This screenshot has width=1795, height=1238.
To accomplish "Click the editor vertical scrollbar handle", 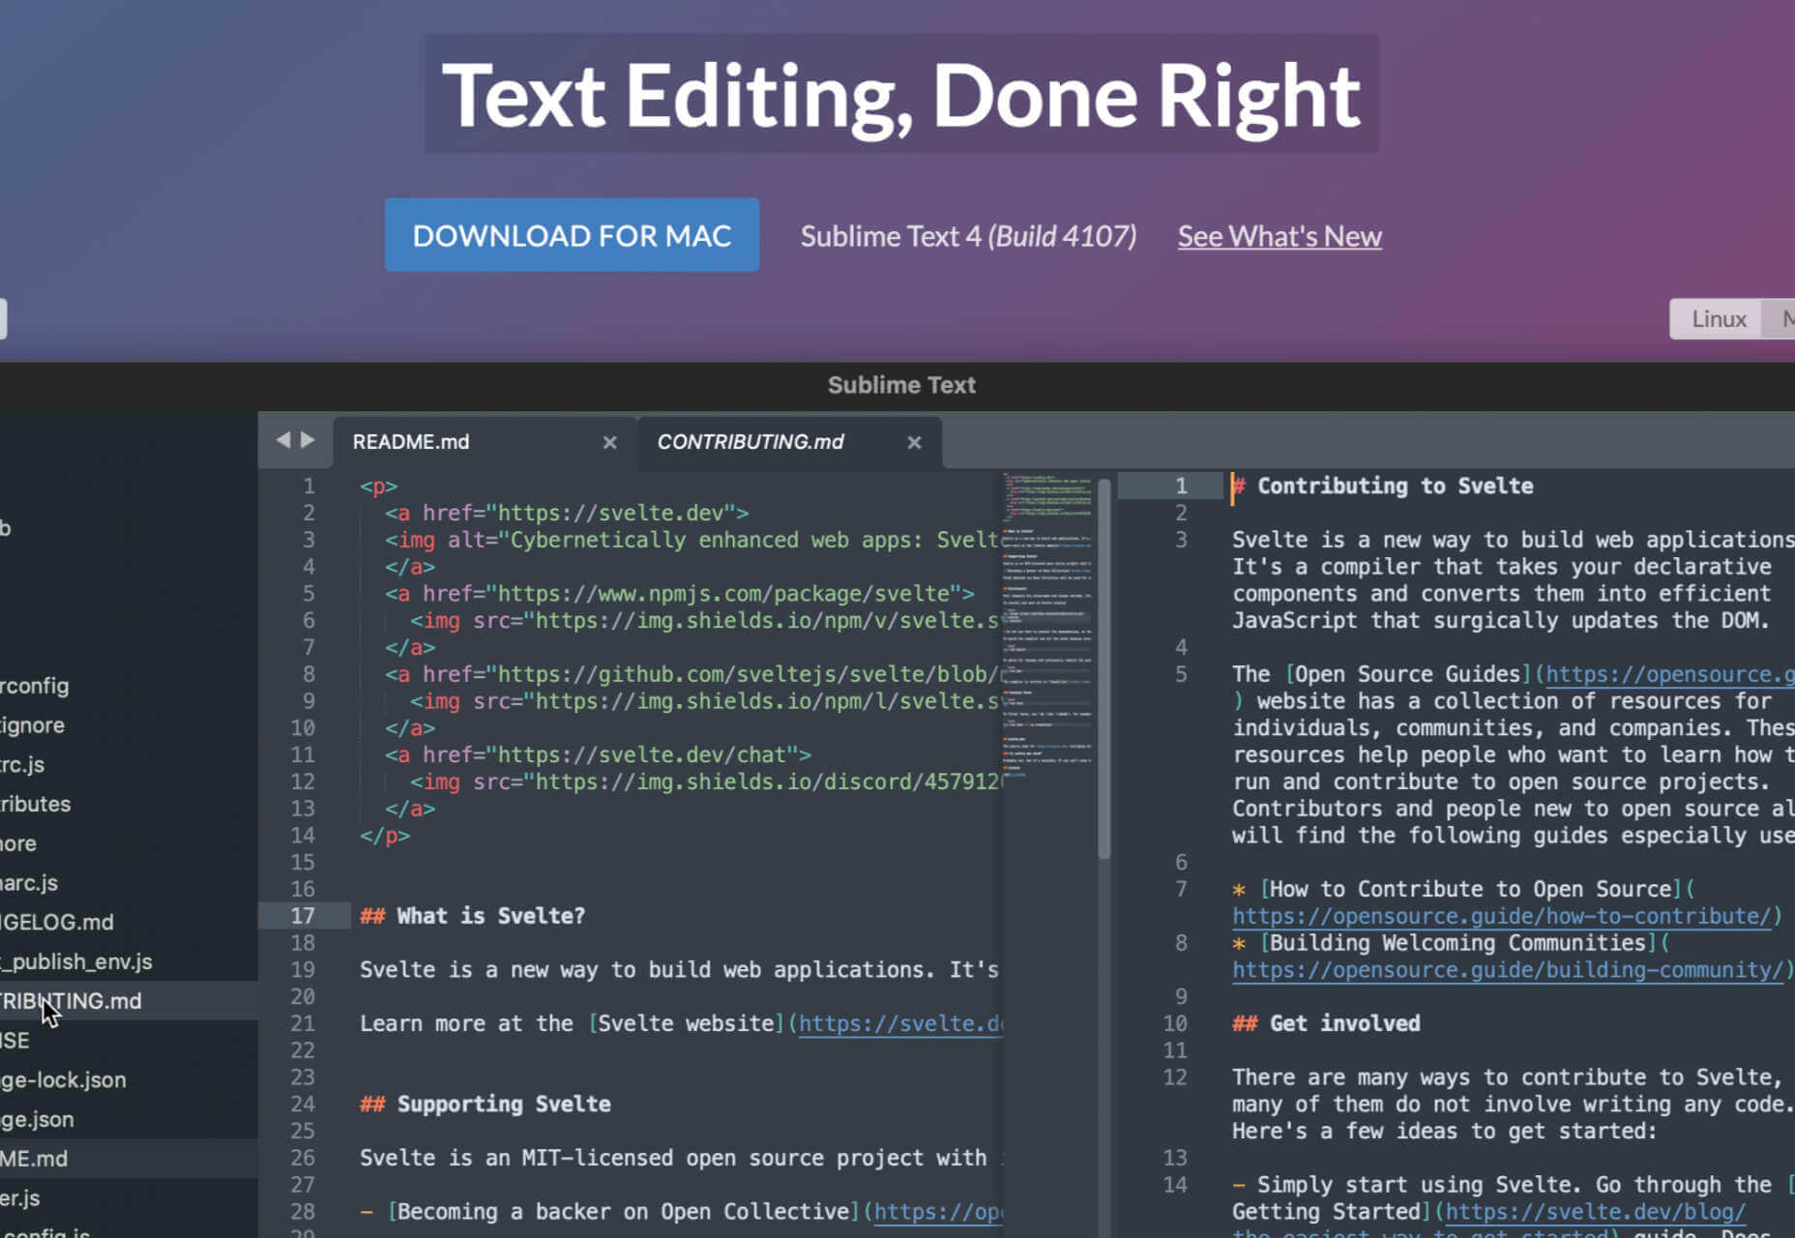I will tap(1104, 669).
